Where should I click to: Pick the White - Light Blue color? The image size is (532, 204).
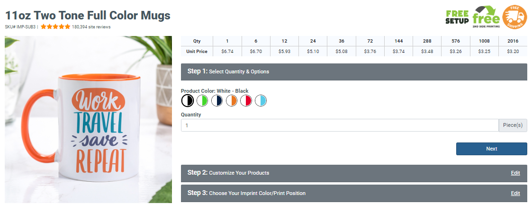261,100
